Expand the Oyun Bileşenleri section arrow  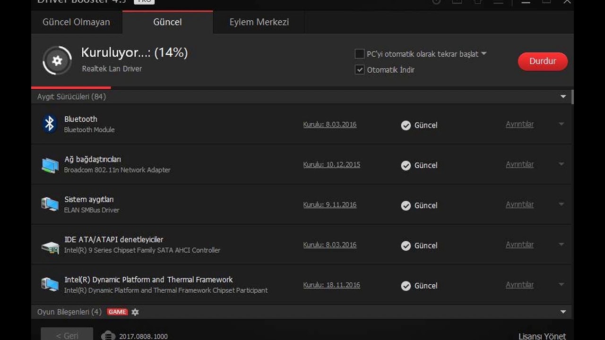coord(563,312)
